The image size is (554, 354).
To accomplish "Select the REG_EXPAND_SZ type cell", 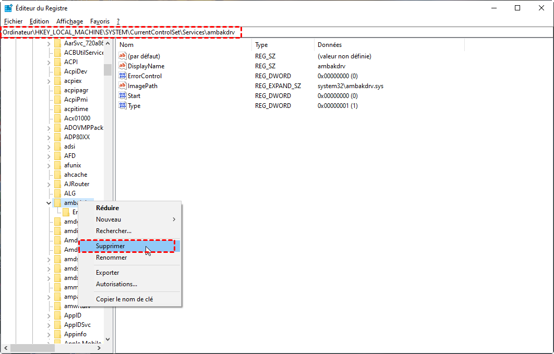I will click(x=278, y=86).
